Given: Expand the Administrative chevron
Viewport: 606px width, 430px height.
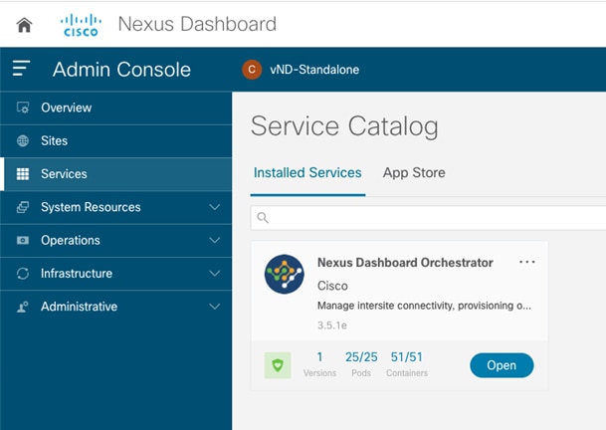Looking at the screenshot, I should pyautogui.click(x=215, y=307).
